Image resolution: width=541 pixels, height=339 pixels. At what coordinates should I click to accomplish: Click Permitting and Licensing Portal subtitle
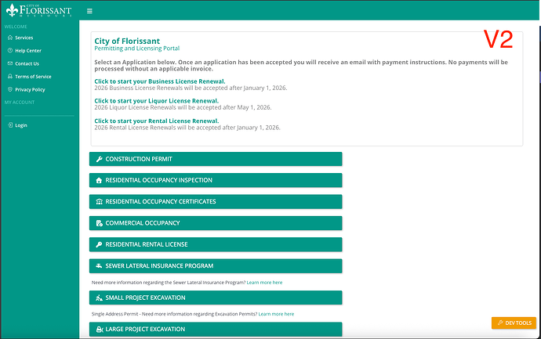pos(137,49)
